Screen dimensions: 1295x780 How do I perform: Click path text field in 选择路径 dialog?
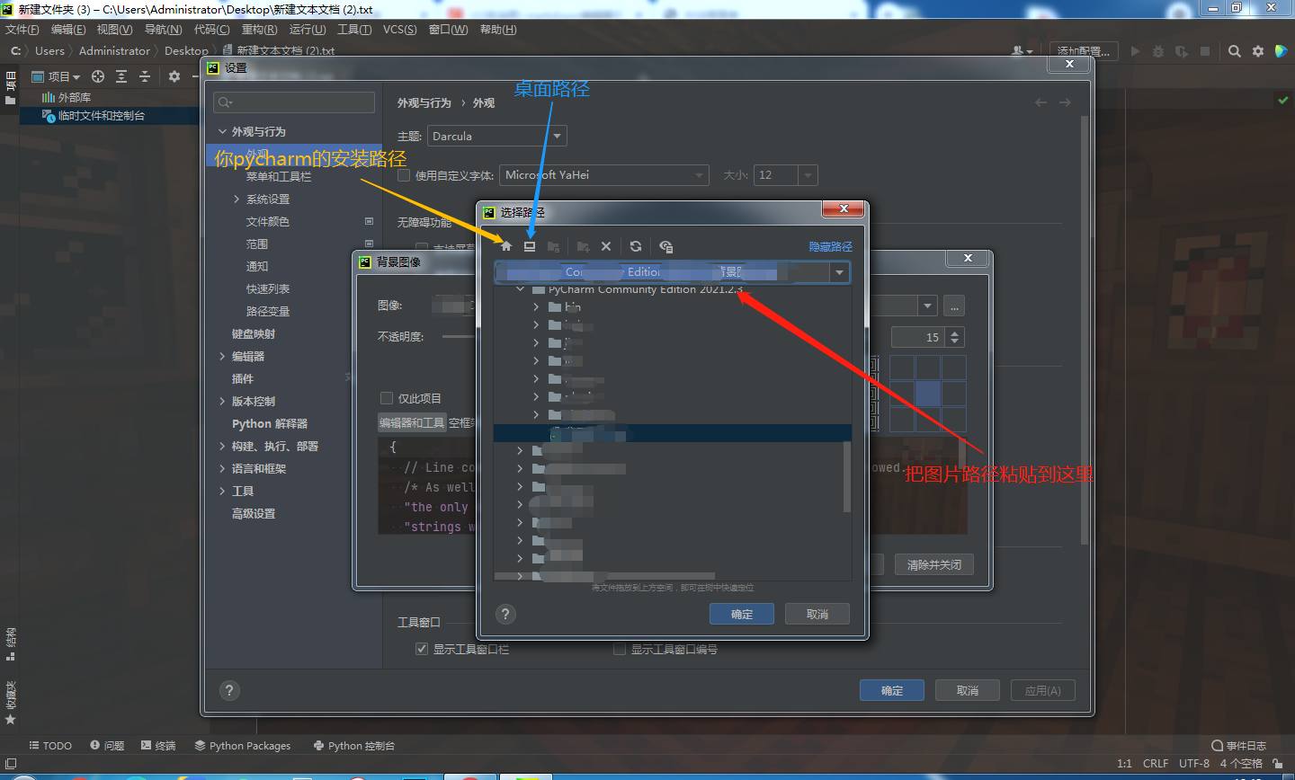663,272
